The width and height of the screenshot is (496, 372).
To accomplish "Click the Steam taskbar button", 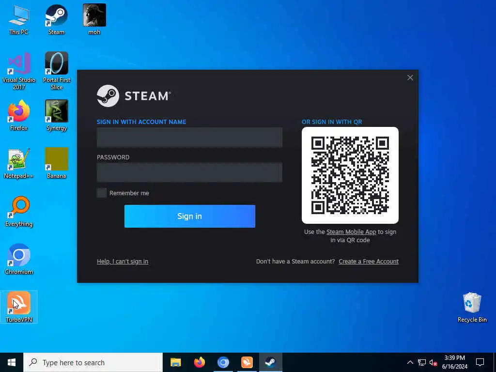I will pos(270,362).
